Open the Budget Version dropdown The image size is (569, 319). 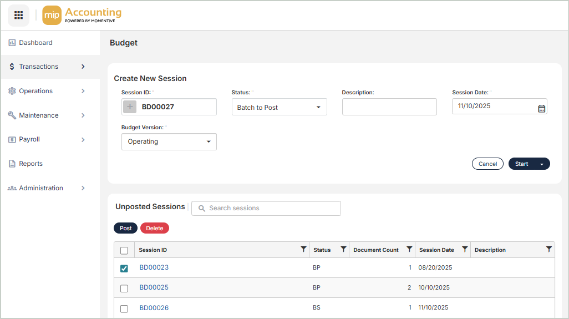pos(169,141)
